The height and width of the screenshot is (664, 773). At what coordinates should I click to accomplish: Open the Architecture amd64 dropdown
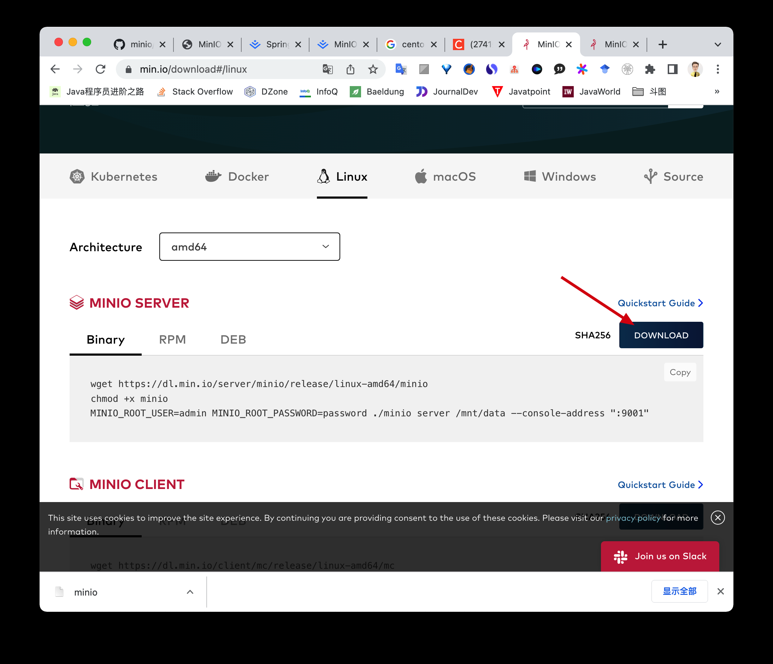[x=249, y=247]
